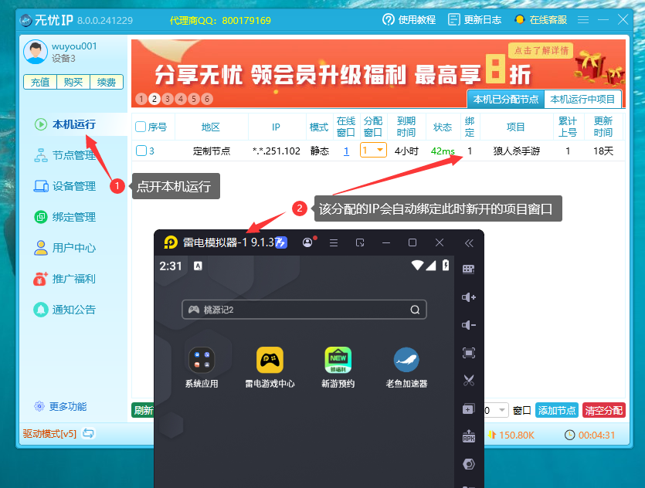The width and height of the screenshot is (645, 488).
Task: Click the 驱动模式[v5] status text
Action: coord(49,434)
